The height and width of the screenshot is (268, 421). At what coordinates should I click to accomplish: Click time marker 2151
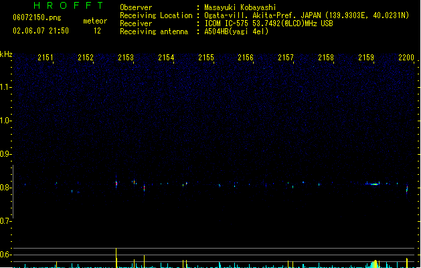point(45,58)
